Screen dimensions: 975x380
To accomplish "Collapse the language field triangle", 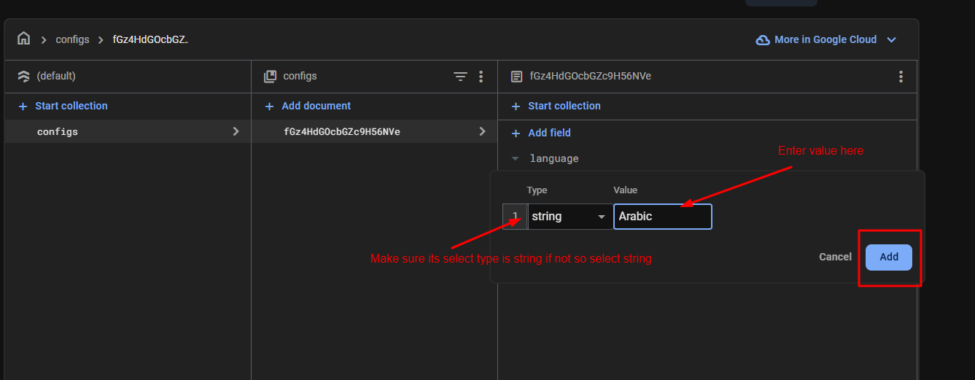I will [x=516, y=158].
